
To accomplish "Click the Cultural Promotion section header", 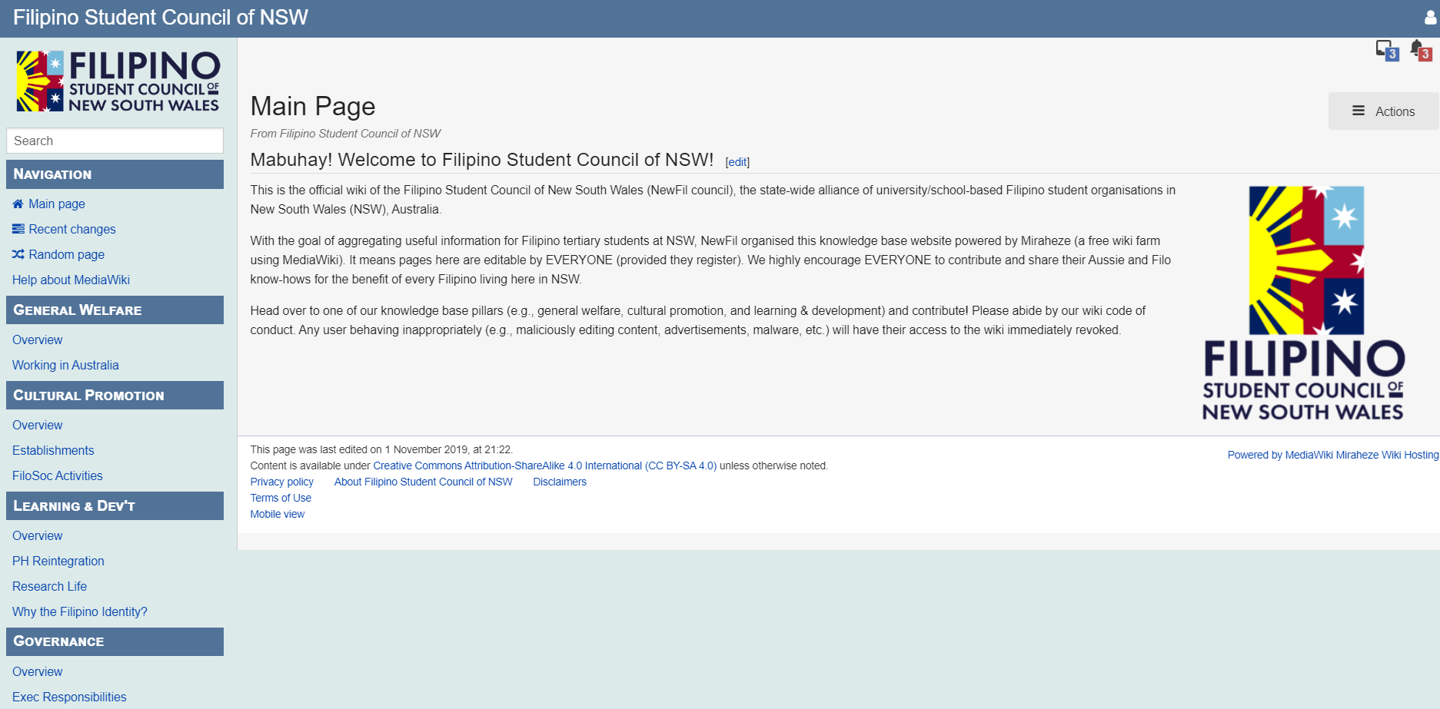I will click(x=115, y=396).
